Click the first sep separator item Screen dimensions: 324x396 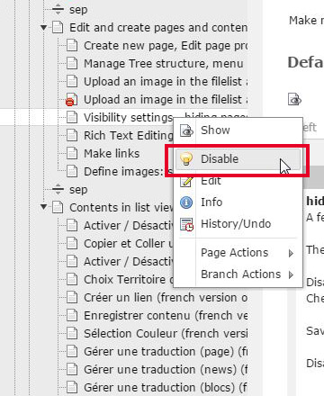[78, 10]
